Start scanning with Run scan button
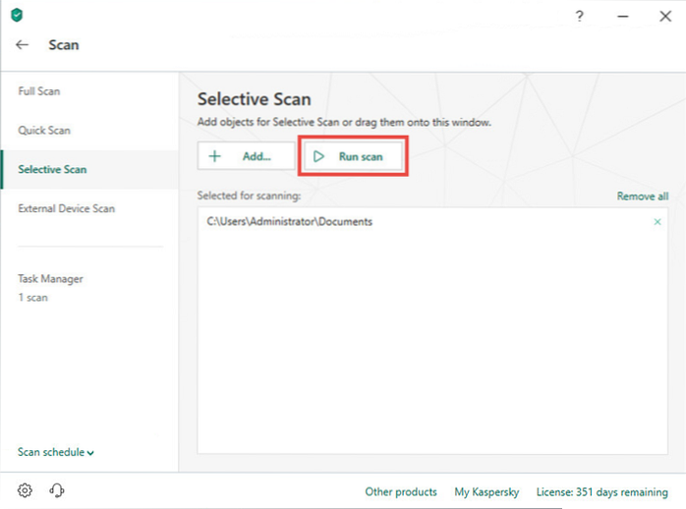The height and width of the screenshot is (509, 686). (x=353, y=156)
